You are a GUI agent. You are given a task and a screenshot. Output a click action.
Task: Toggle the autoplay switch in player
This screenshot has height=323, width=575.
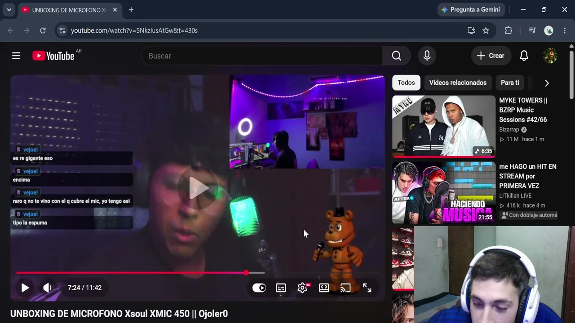pyautogui.click(x=259, y=288)
